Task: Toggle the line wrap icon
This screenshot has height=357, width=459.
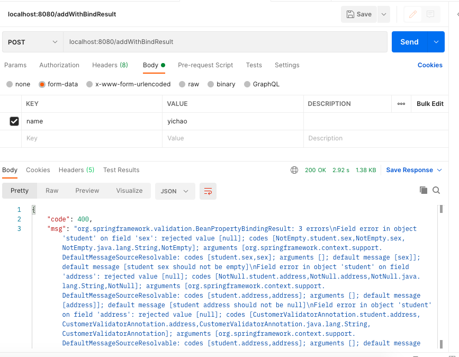Action: coord(208,191)
